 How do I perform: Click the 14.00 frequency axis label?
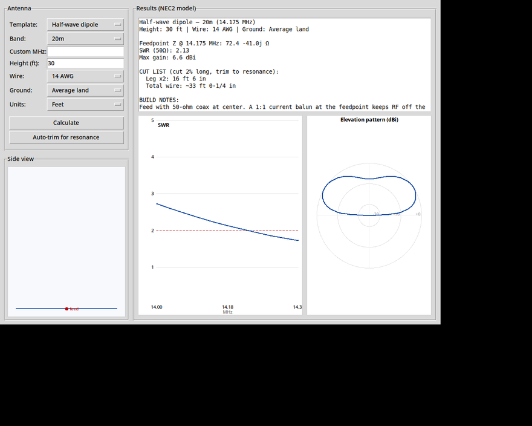tap(157, 307)
